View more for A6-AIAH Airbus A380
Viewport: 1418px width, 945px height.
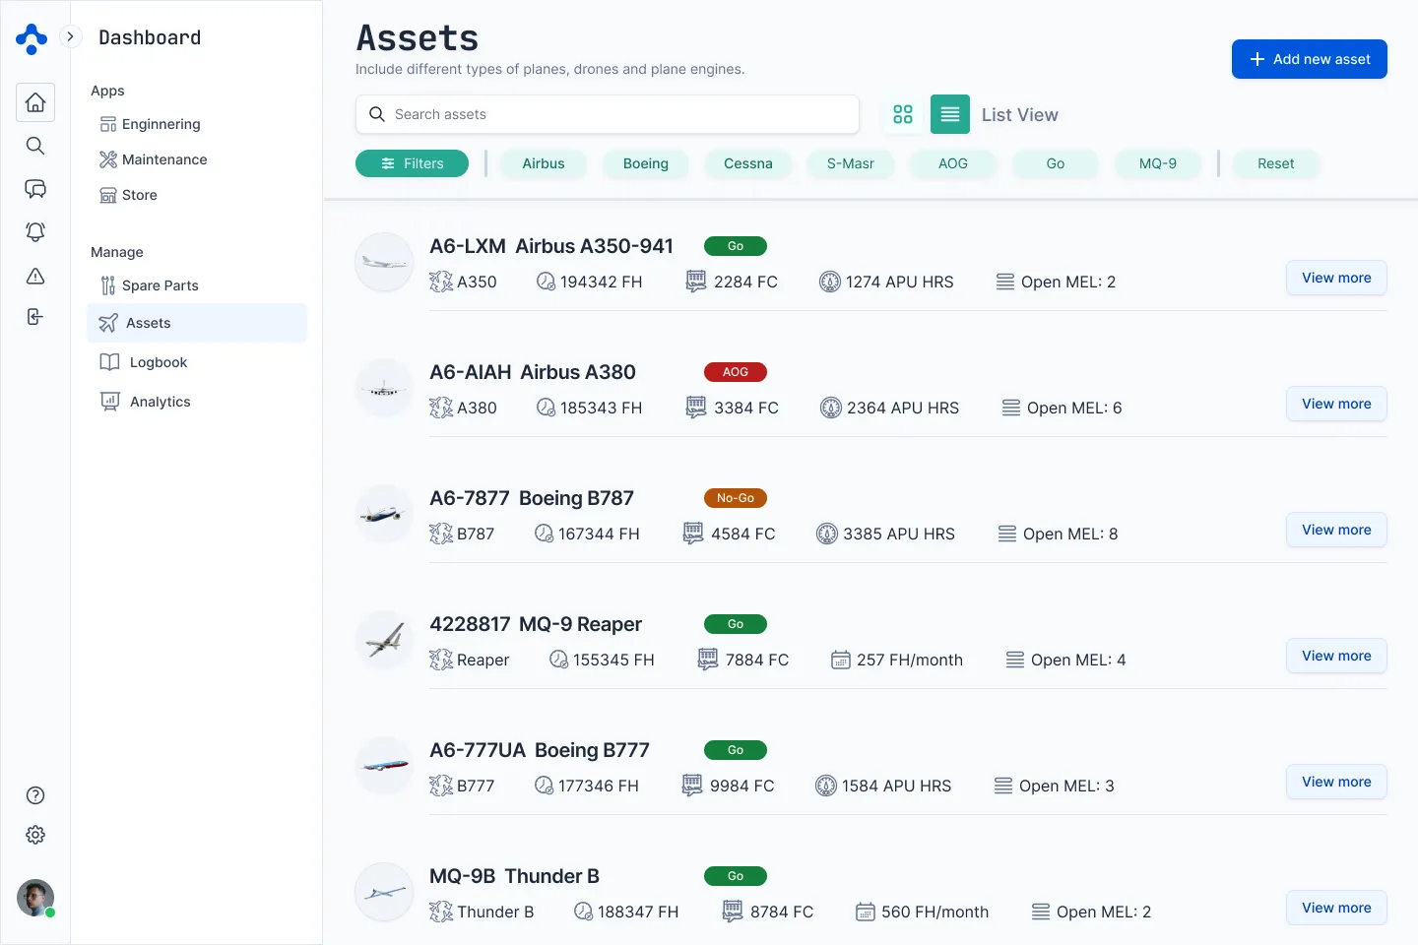pyautogui.click(x=1336, y=404)
